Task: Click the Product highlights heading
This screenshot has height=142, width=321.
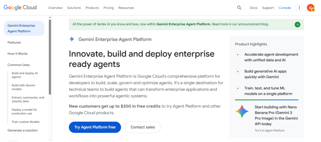Action: point(251,44)
